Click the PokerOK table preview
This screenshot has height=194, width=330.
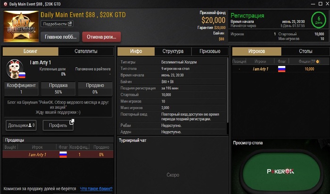click(x=281, y=171)
